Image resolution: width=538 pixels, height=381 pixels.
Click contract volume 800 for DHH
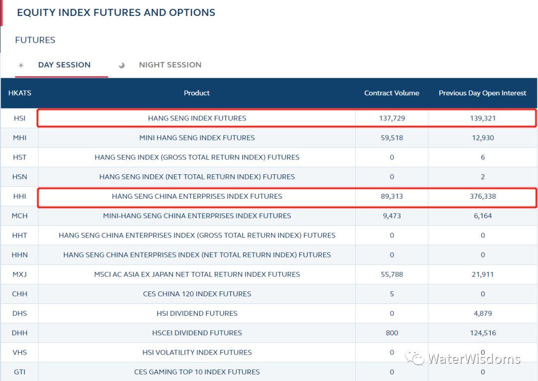pyautogui.click(x=392, y=333)
